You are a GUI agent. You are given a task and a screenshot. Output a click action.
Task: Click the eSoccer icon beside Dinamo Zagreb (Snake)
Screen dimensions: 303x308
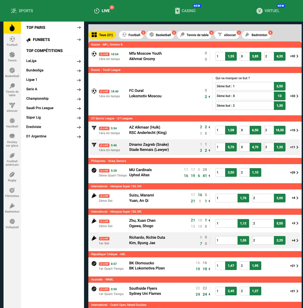point(94,145)
